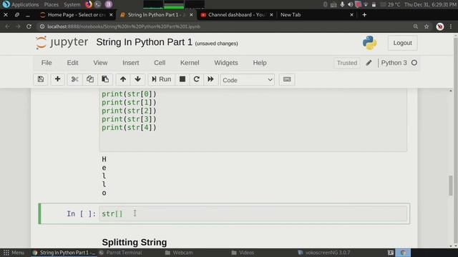Screen dimensions: 458x257
Task: Interrupt the kernel with the stop icon
Action: tap(182, 79)
